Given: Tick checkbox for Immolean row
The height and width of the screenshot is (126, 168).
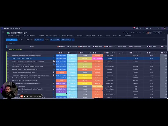Looking at the screenshot, I should (8, 70).
